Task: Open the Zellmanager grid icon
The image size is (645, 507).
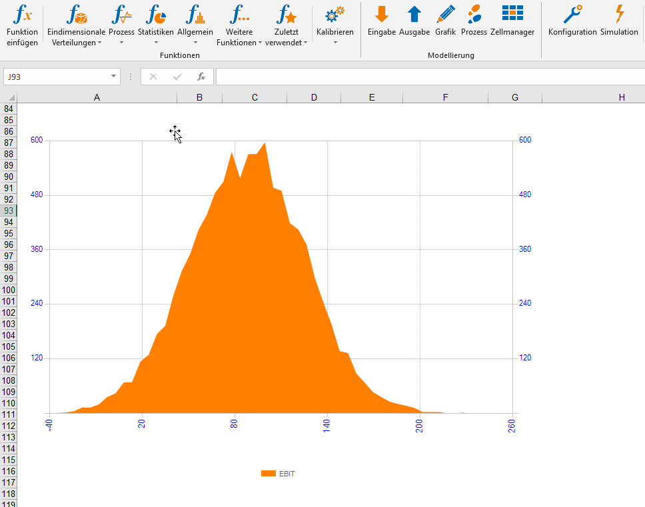Action: 512,13
